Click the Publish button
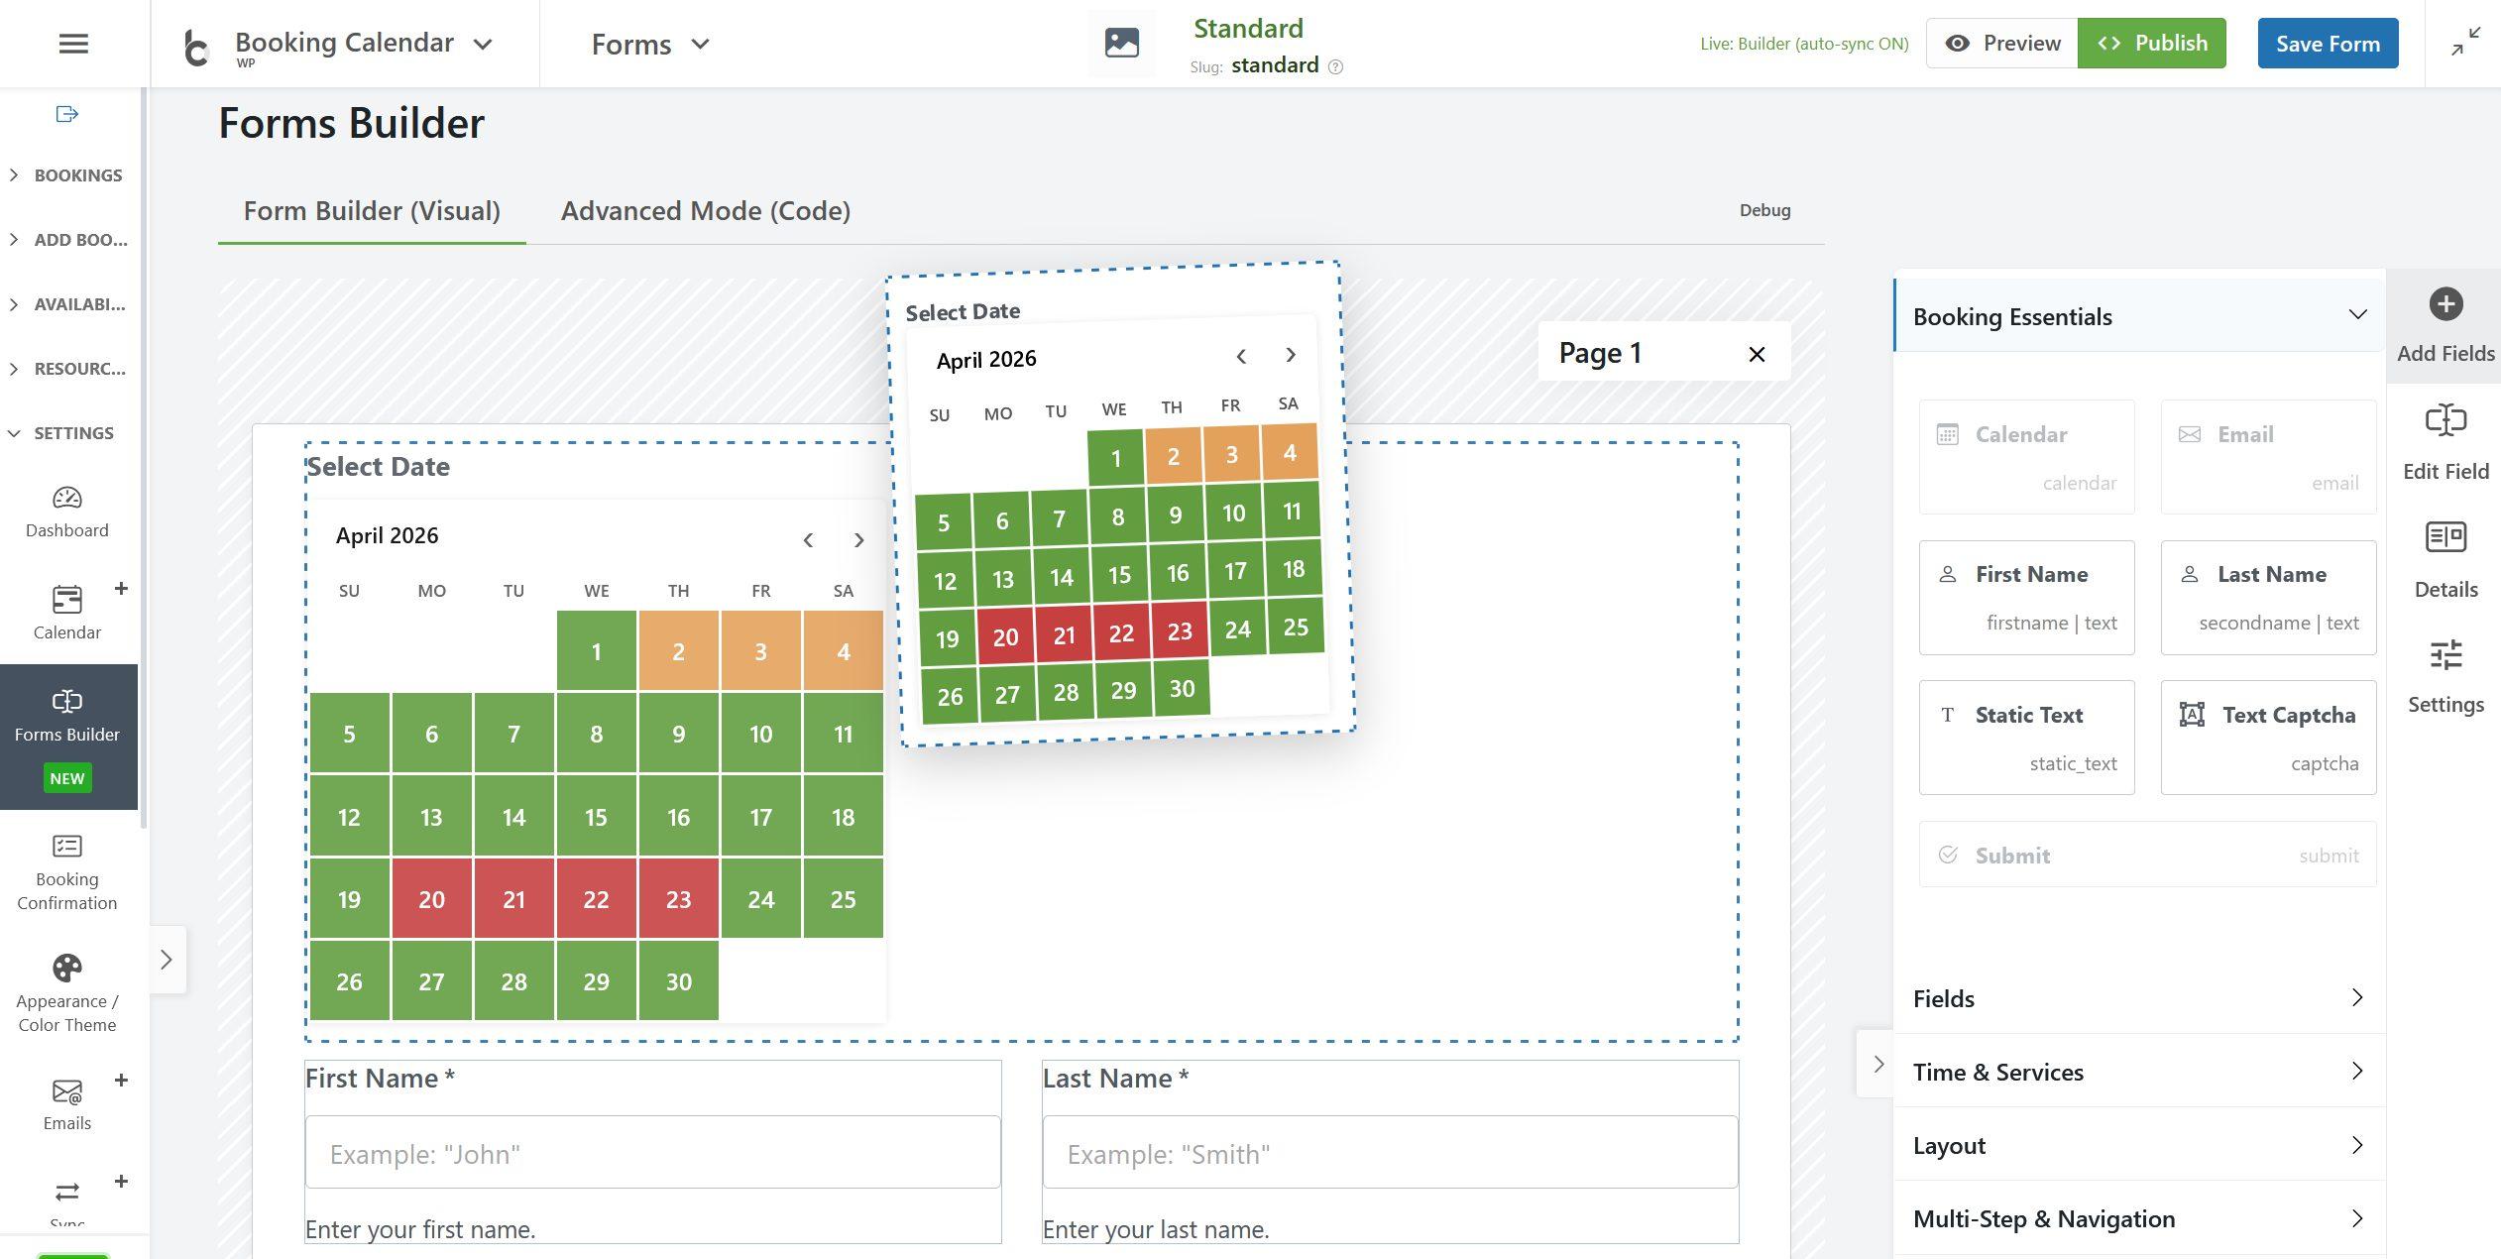Viewport: 2501px width, 1259px height. pos(2151,44)
